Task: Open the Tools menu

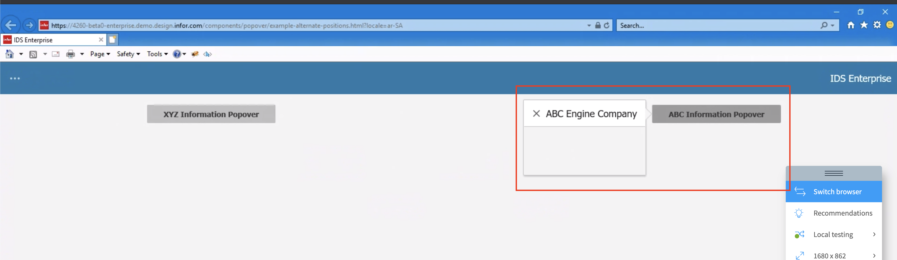Action: [158, 54]
